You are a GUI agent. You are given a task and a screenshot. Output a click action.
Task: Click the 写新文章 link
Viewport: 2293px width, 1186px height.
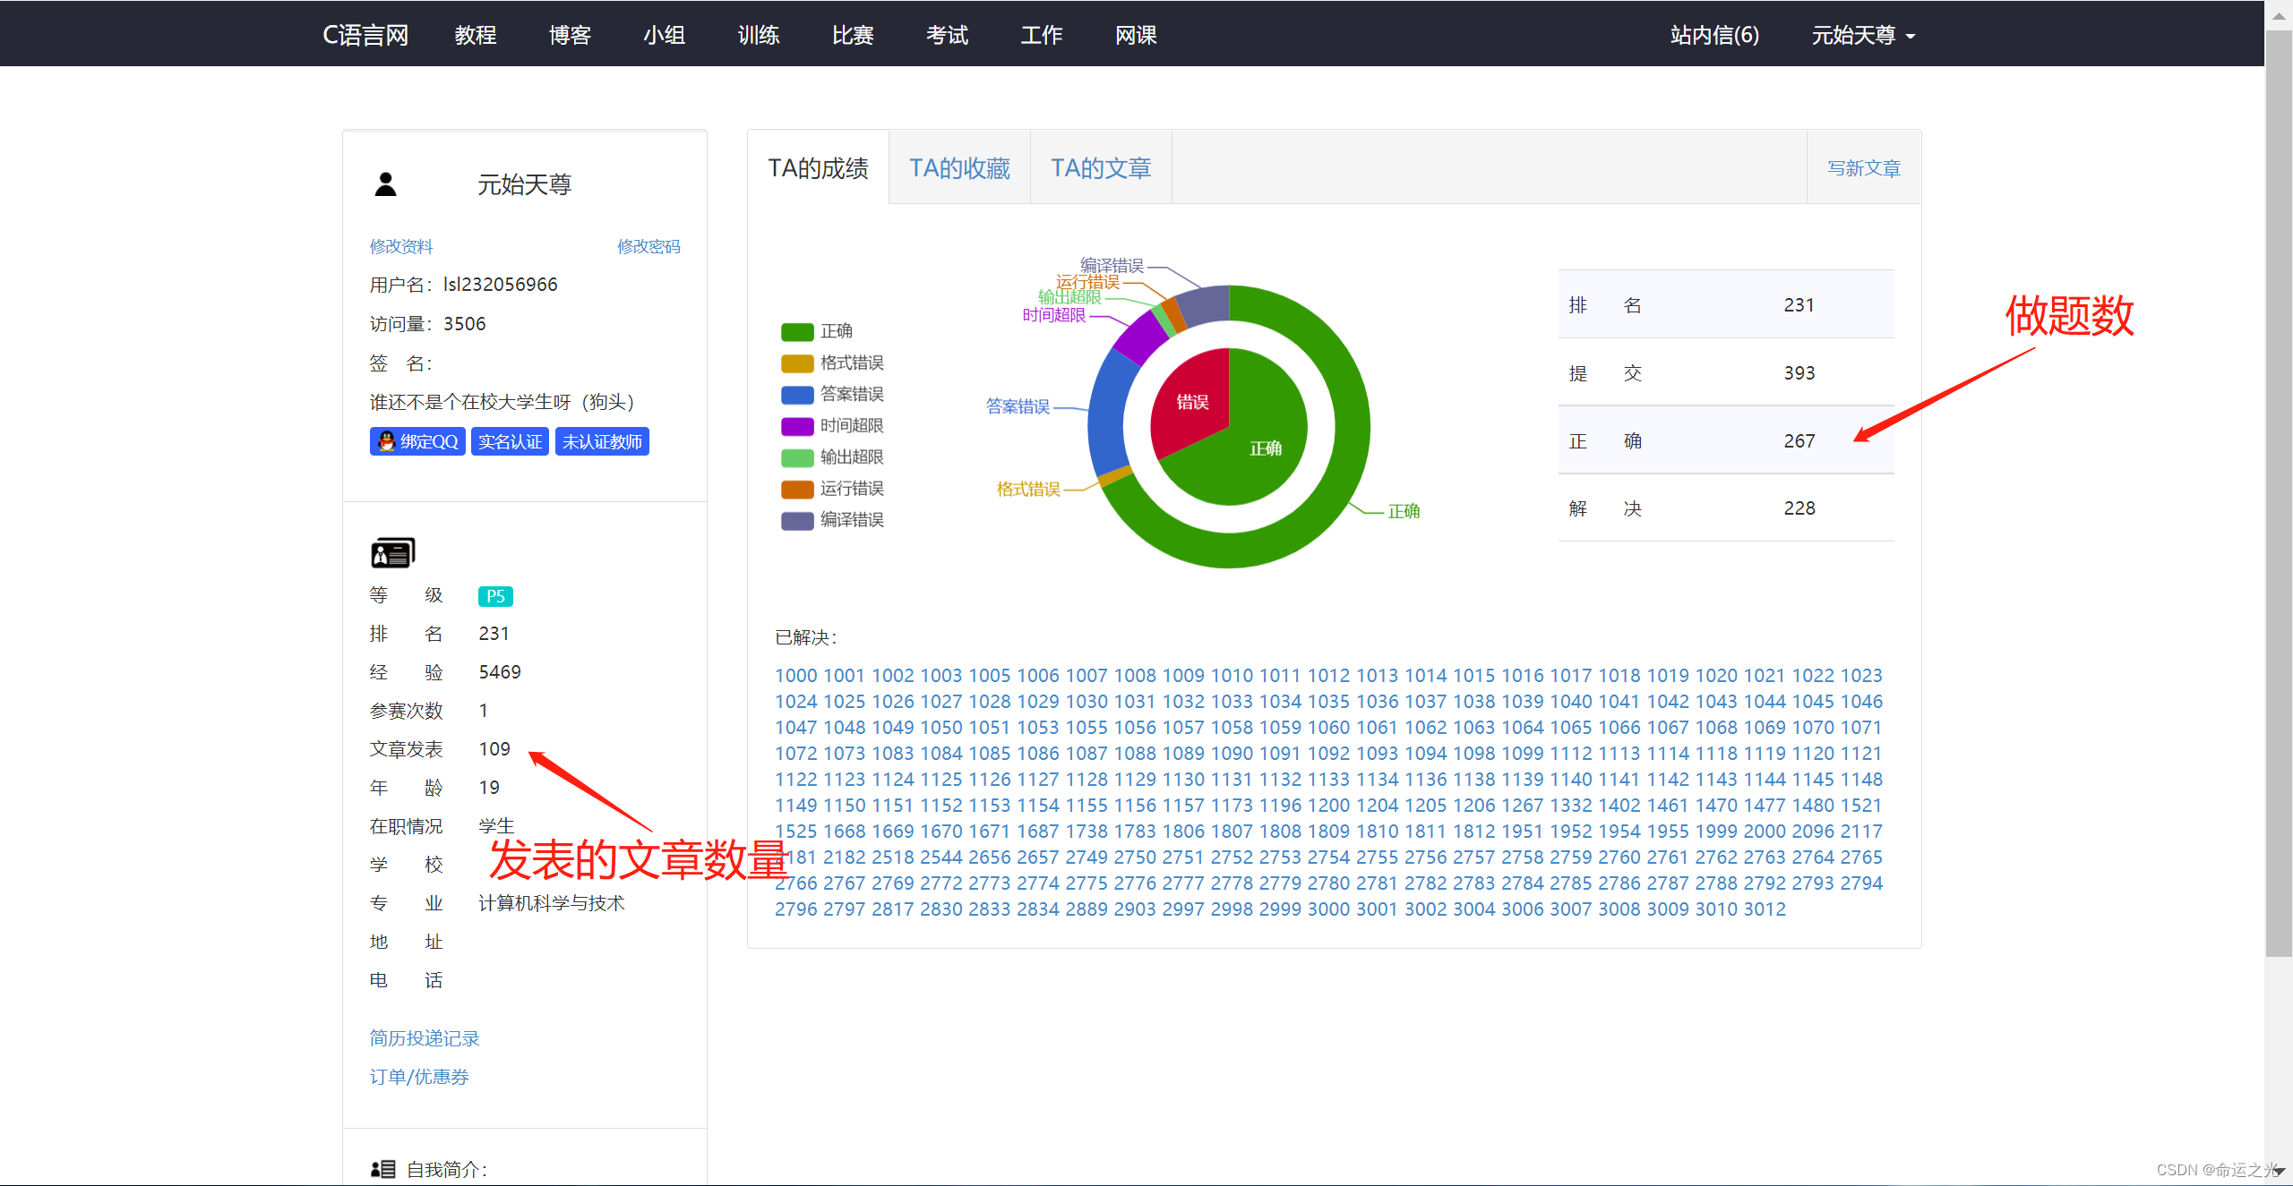click(x=1863, y=168)
